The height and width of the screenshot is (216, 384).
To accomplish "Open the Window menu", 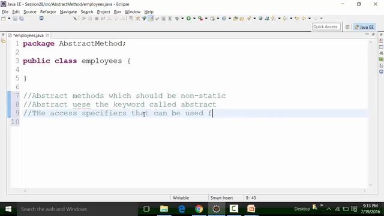I will [133, 12].
